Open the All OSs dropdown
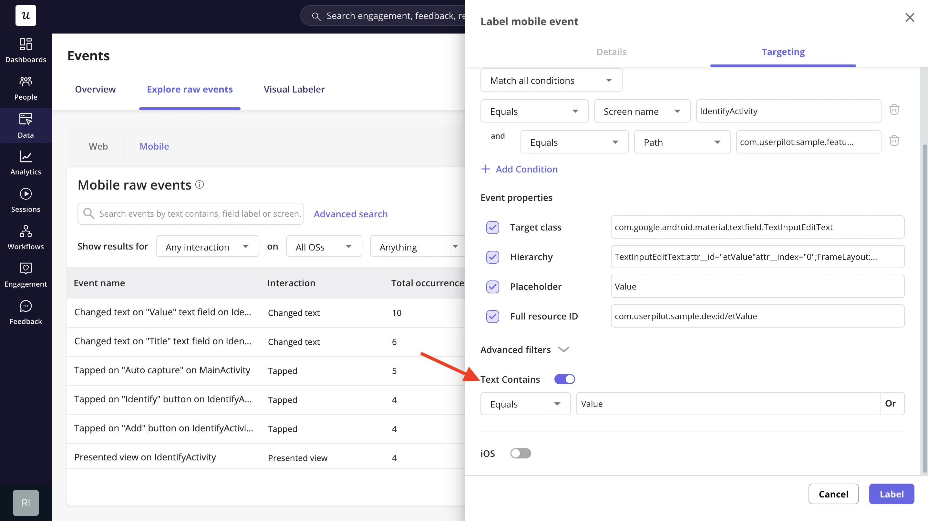This screenshot has height=521, width=928. [x=324, y=246]
